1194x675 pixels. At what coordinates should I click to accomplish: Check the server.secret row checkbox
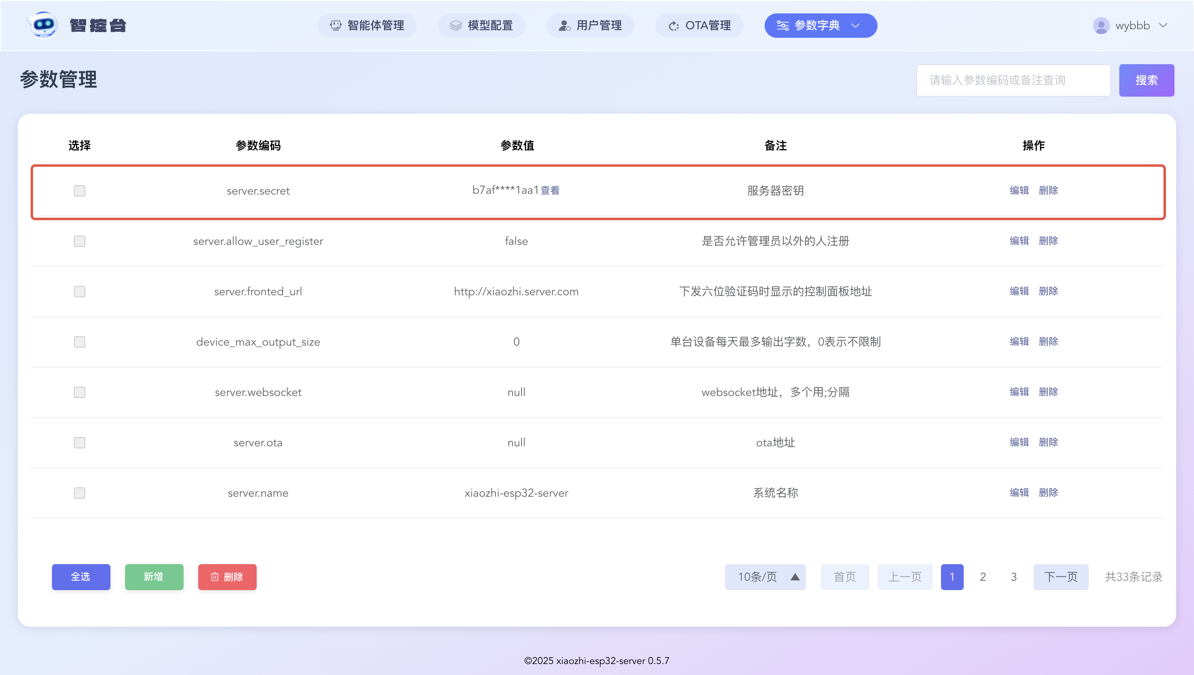pos(80,190)
